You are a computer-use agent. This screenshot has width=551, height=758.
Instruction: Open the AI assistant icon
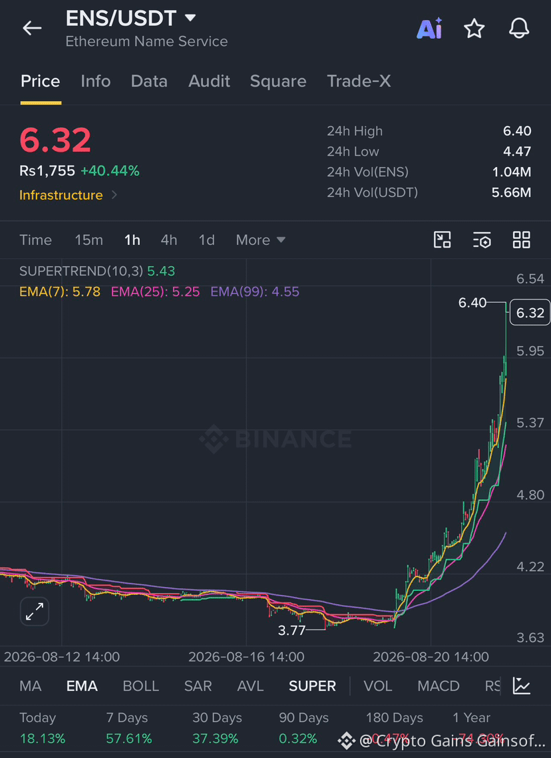tap(429, 28)
